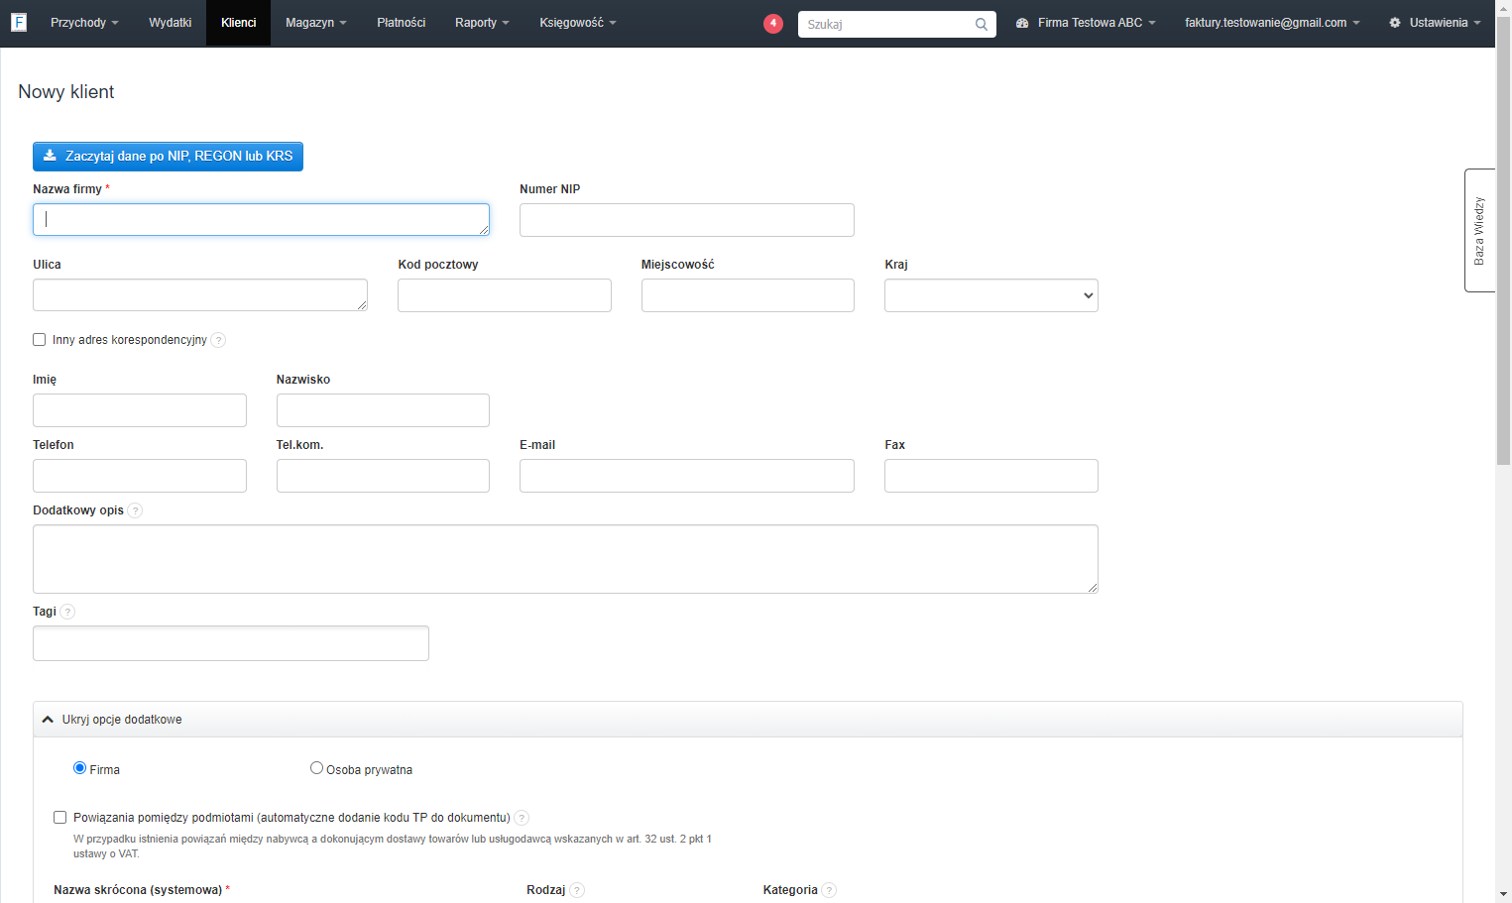This screenshot has width=1512, height=903.
Task: Click the gear icon beside Ustawienia
Action: 1395,23
